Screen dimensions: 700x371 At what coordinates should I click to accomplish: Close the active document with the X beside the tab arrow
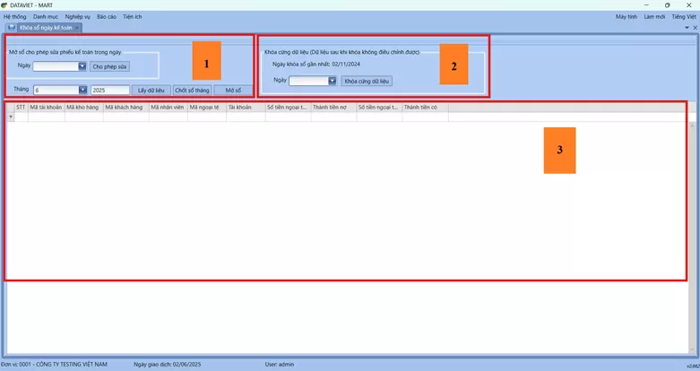coord(695,28)
